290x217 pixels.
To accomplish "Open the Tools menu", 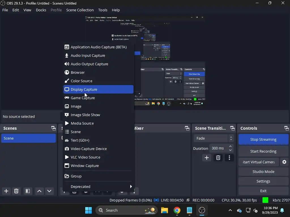I will tap(103, 10).
